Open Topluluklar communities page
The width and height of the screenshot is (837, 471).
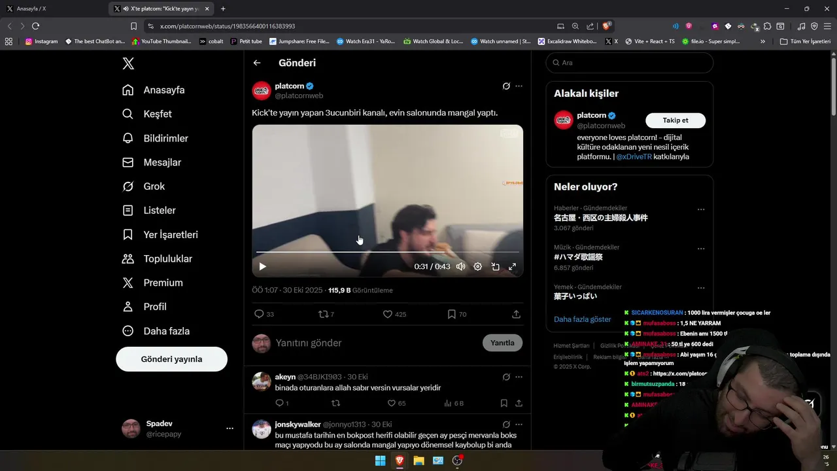(x=158, y=258)
